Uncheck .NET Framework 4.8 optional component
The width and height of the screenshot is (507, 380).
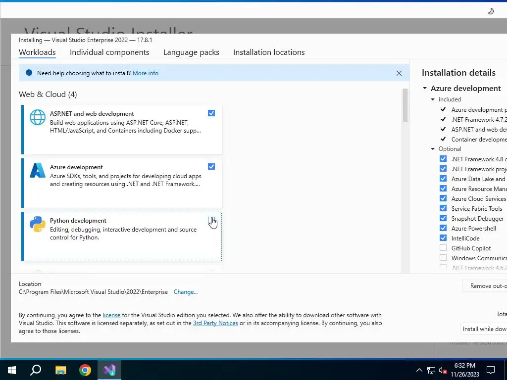coord(443,159)
